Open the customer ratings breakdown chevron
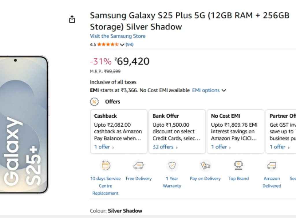Image resolution: width=296 pixels, height=218 pixels. point(122,44)
